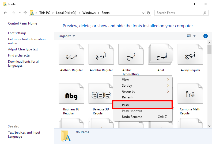
Task: Select the Andalus Regular font icon
Action: click(x=101, y=55)
